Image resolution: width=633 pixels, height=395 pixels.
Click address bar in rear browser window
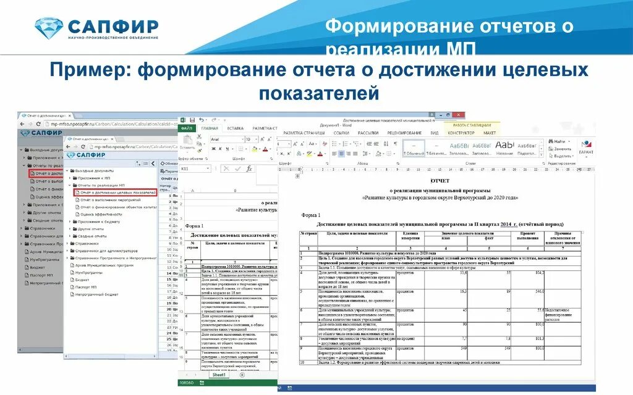point(111,124)
